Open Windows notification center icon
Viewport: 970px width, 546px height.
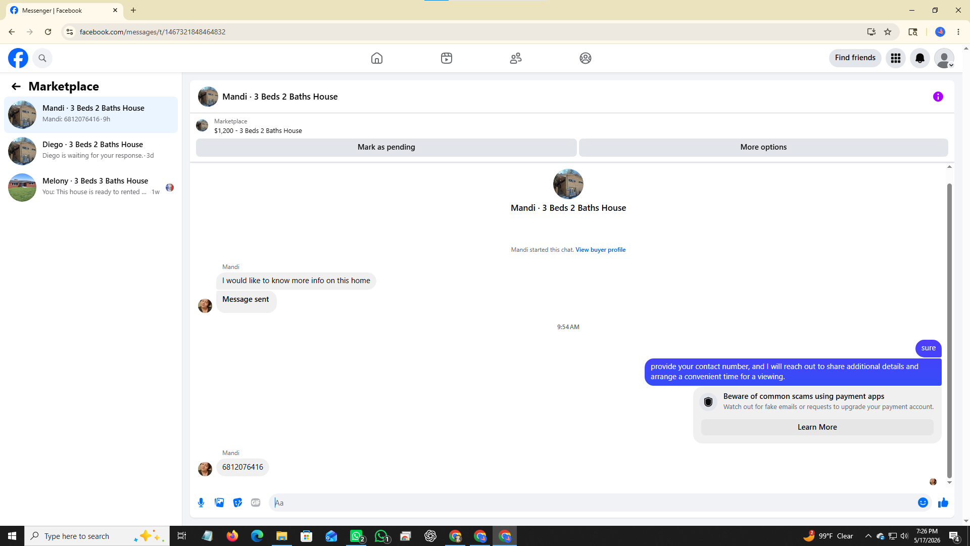954,536
